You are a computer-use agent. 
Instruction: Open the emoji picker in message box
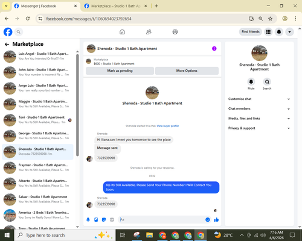coord(208,220)
